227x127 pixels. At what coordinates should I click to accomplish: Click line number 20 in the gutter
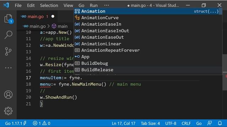(x=28, y=97)
